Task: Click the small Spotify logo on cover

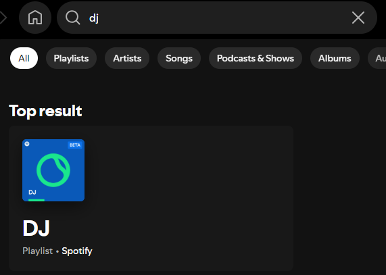Action: coord(27,144)
